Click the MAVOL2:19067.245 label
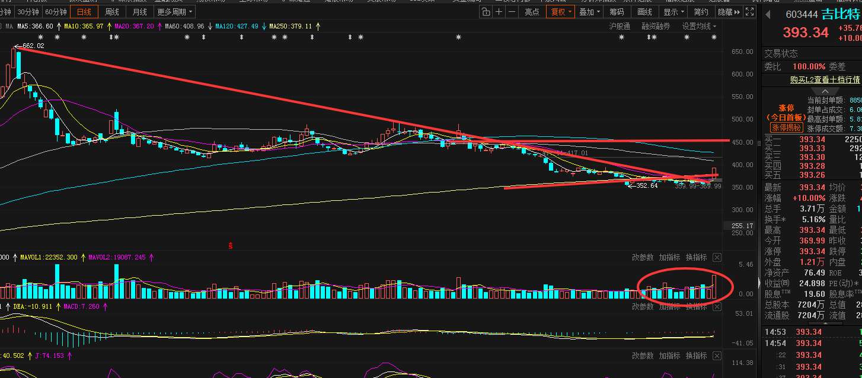The height and width of the screenshot is (378, 862). [117, 257]
